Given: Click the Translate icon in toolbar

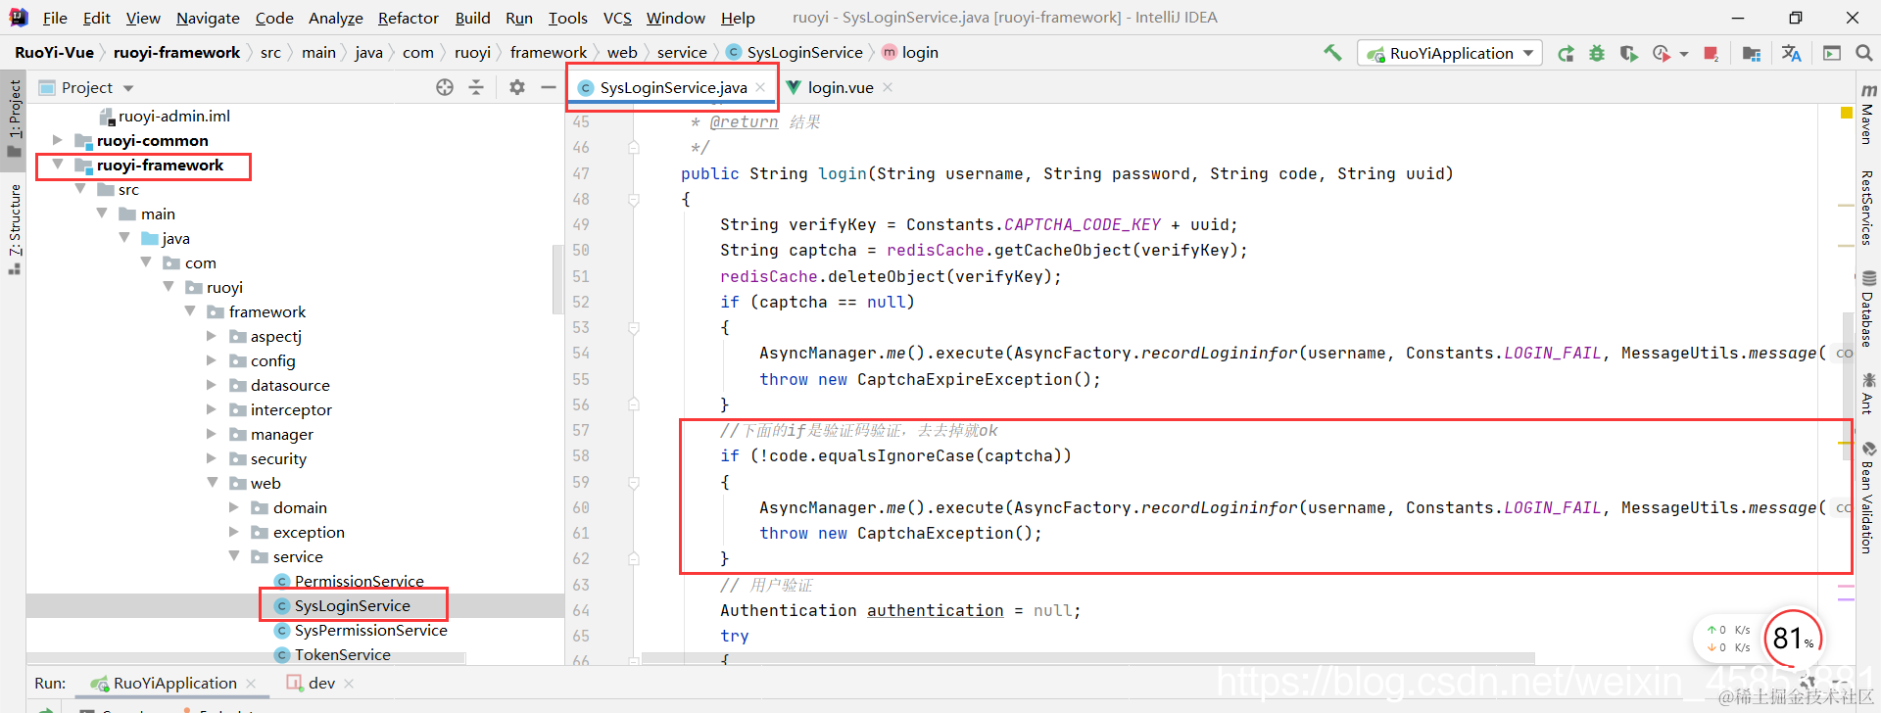Looking at the screenshot, I should [x=1792, y=54].
